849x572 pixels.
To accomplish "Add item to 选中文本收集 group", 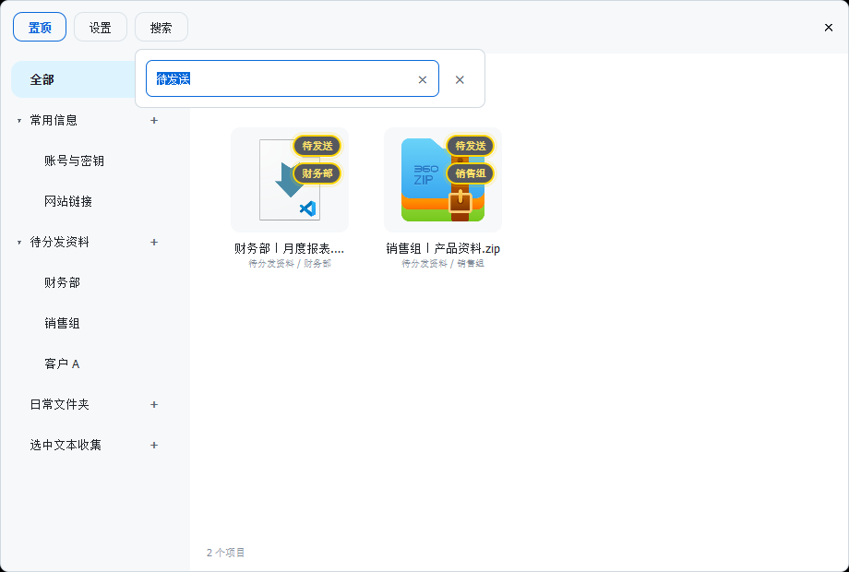I will tap(154, 445).
